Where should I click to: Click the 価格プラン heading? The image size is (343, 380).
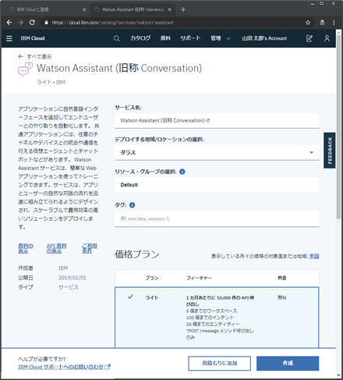137,254
